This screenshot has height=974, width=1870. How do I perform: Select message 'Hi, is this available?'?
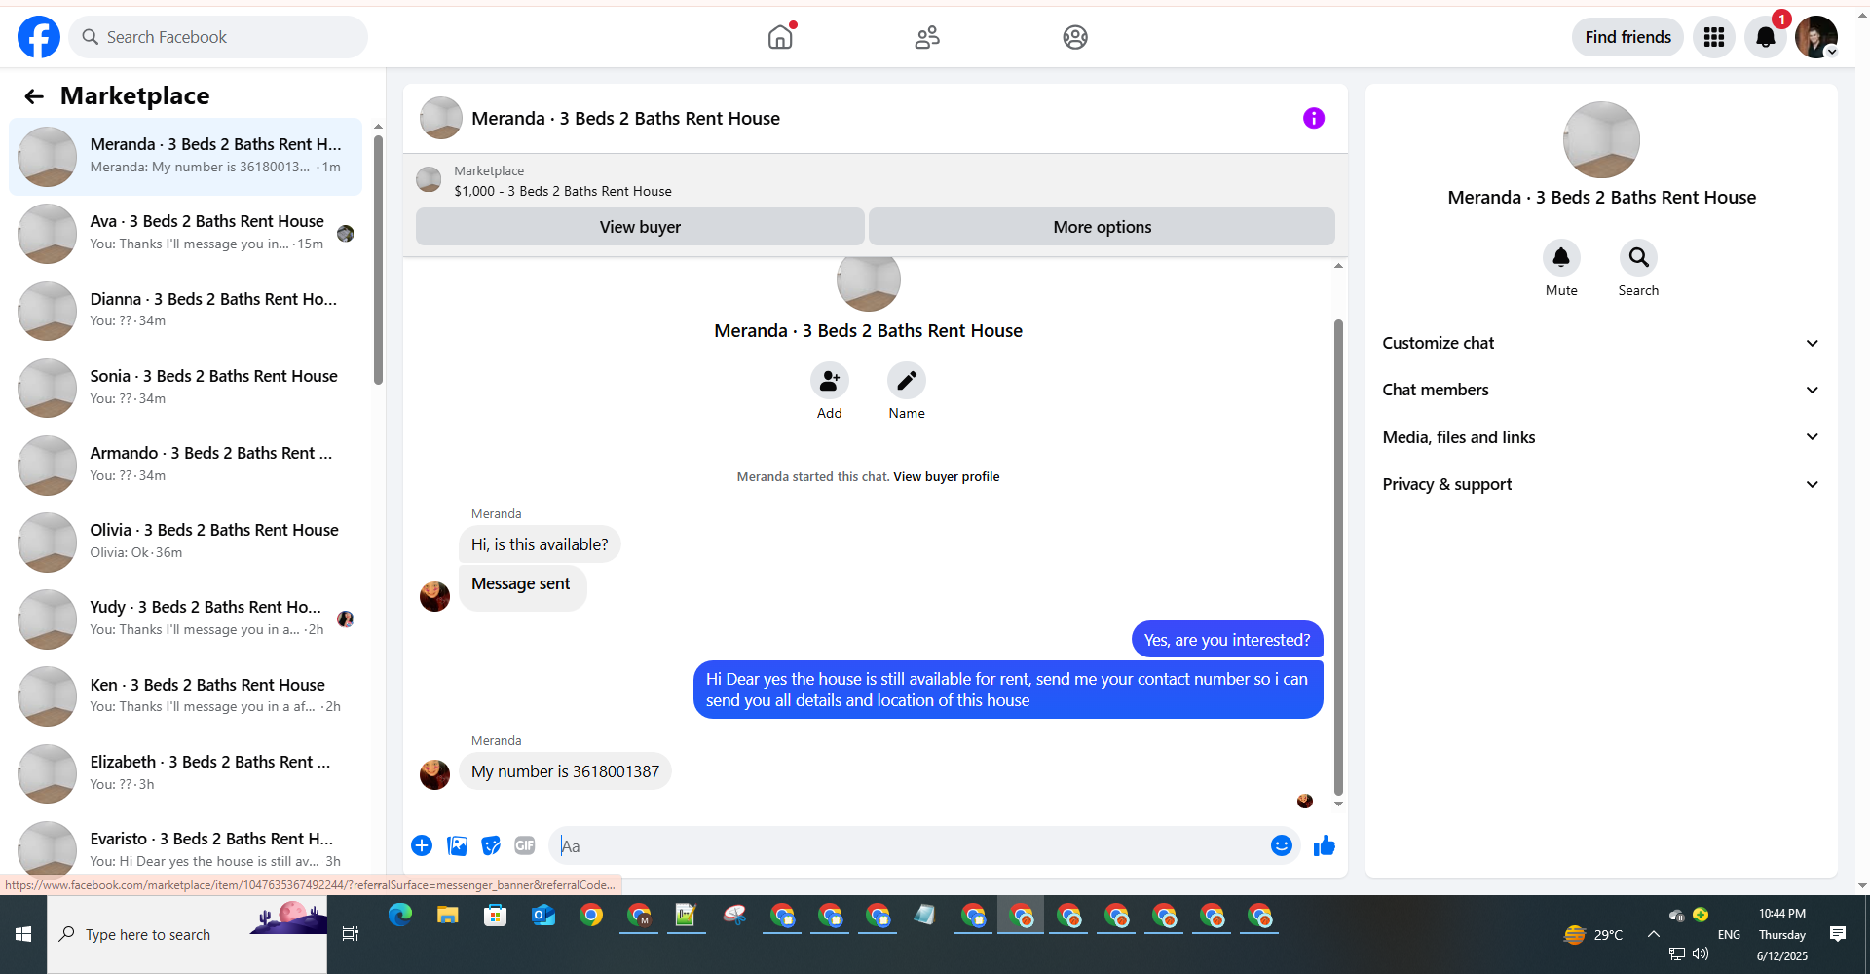(x=540, y=544)
